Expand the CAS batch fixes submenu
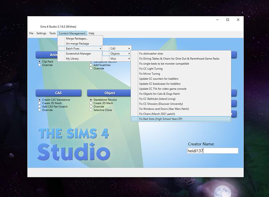Screen dimensions: 269x197 (x=117, y=48)
